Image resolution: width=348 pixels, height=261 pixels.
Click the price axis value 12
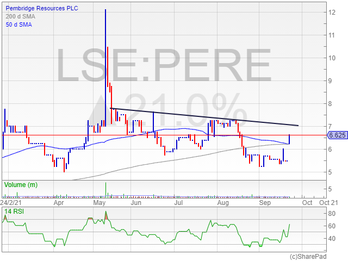[x=332, y=13]
